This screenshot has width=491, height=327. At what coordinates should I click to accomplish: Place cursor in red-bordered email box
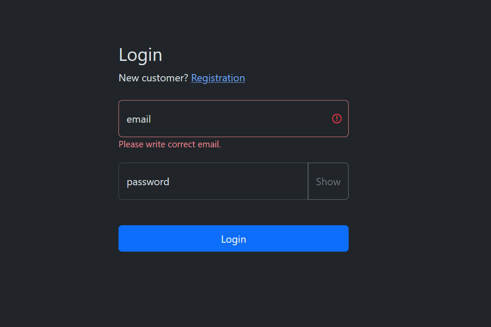(226, 119)
